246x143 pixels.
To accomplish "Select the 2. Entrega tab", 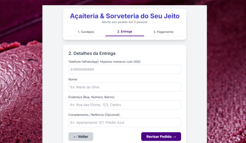I will 125,31.
